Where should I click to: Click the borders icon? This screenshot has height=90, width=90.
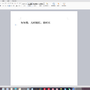pyautogui.click(x=19, y=6)
